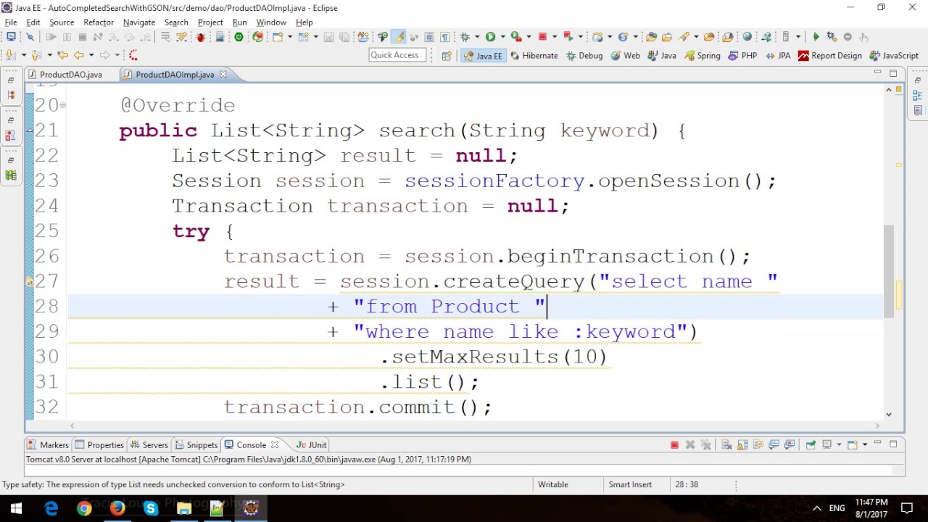The image size is (928, 522).
Task: Open the Run button dropdown arrow
Action: click(502, 36)
